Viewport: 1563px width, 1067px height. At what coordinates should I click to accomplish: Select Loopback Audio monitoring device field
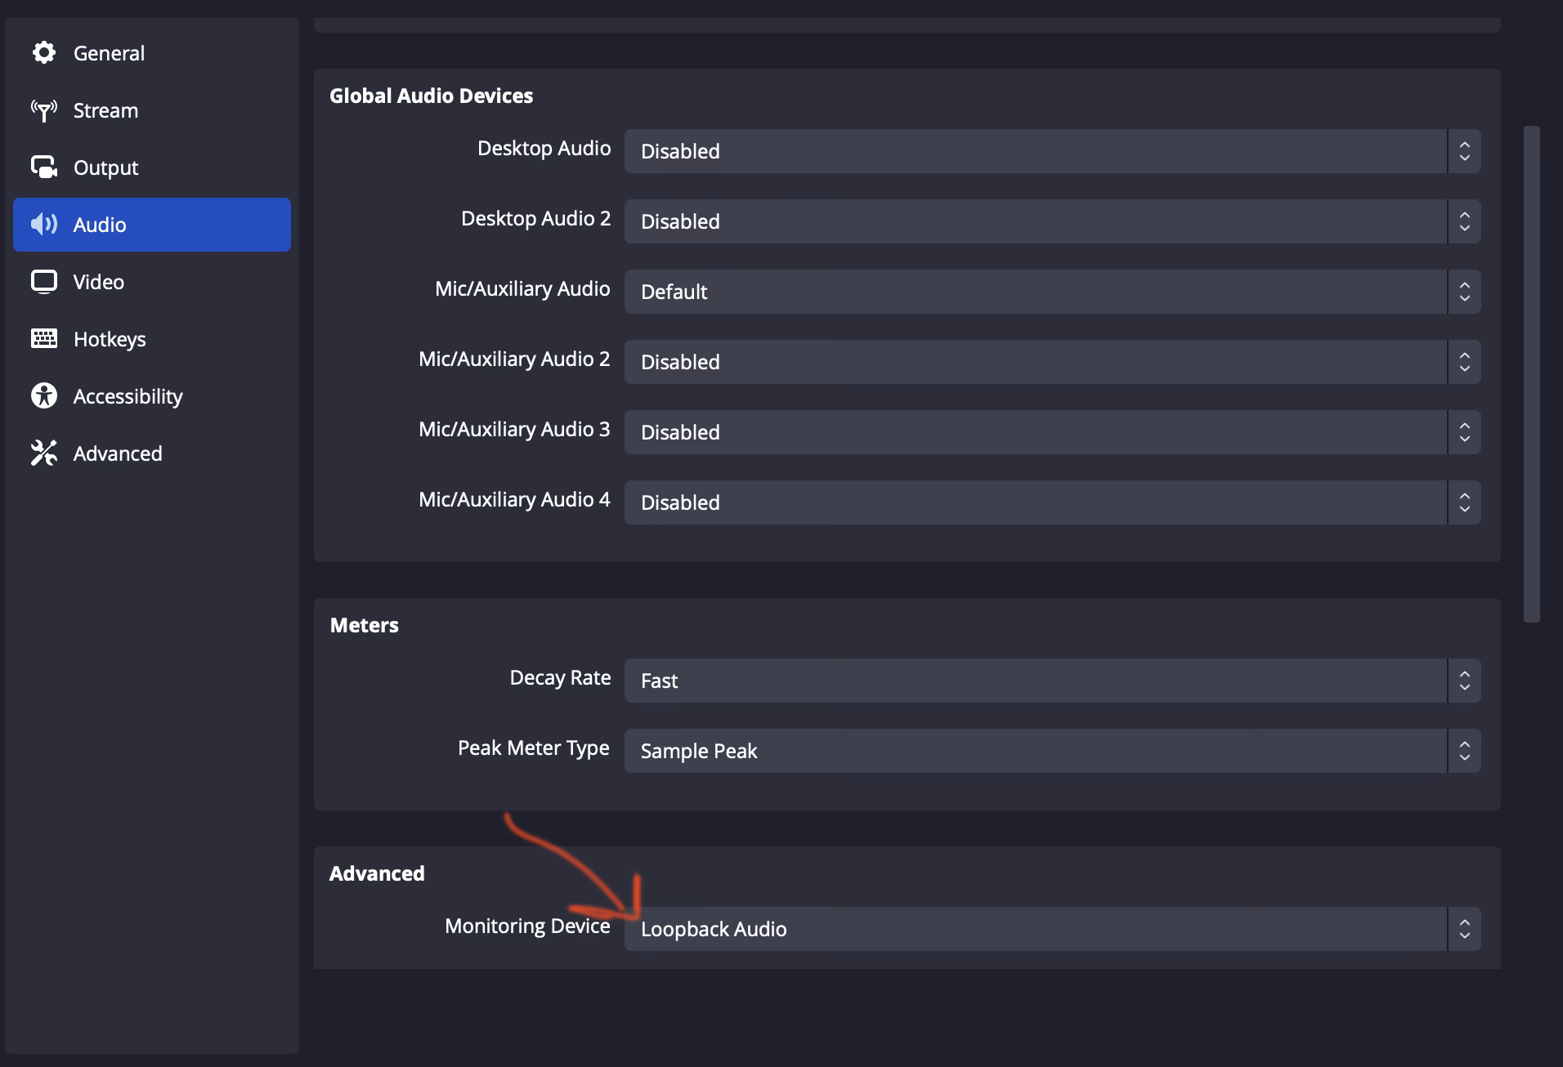[x=1050, y=929]
